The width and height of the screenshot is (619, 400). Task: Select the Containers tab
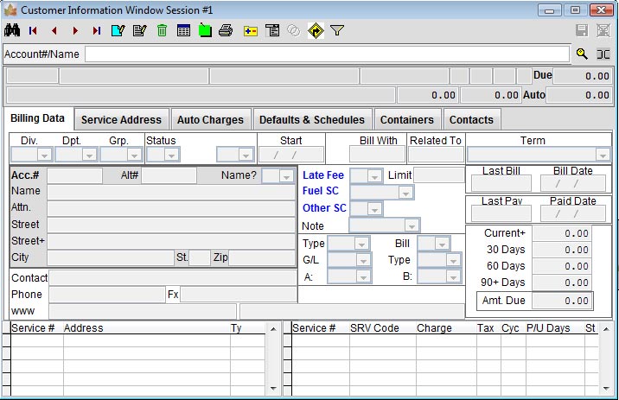tap(407, 120)
